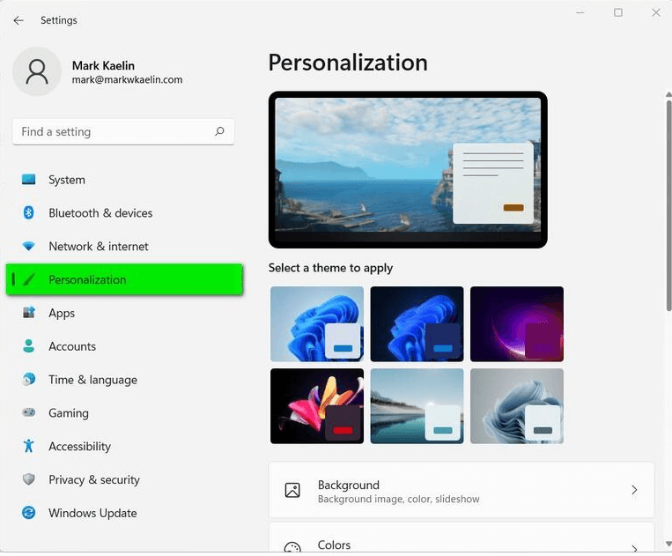Click the Find a setting search box

[123, 131]
